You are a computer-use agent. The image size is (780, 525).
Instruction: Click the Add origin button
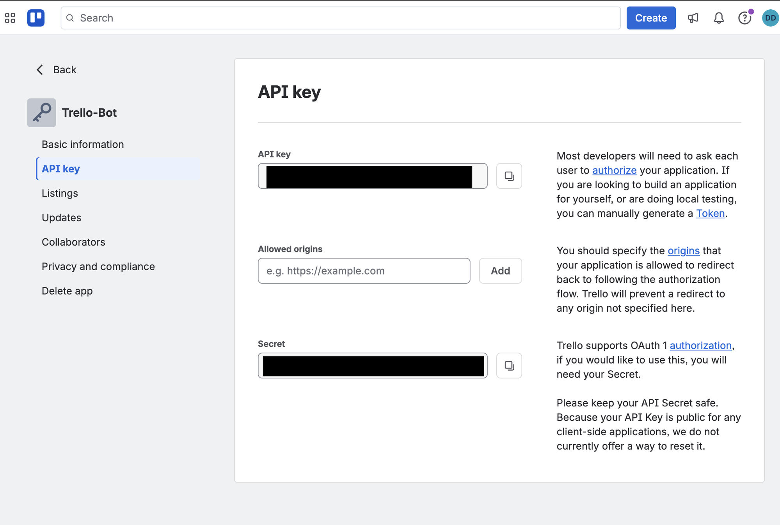(501, 271)
